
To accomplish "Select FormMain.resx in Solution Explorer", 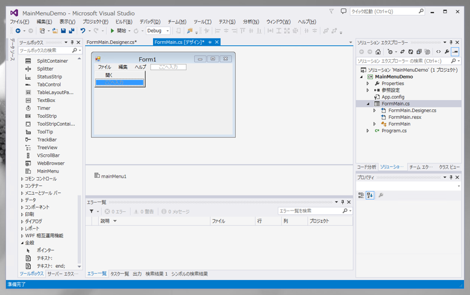I will coord(405,117).
